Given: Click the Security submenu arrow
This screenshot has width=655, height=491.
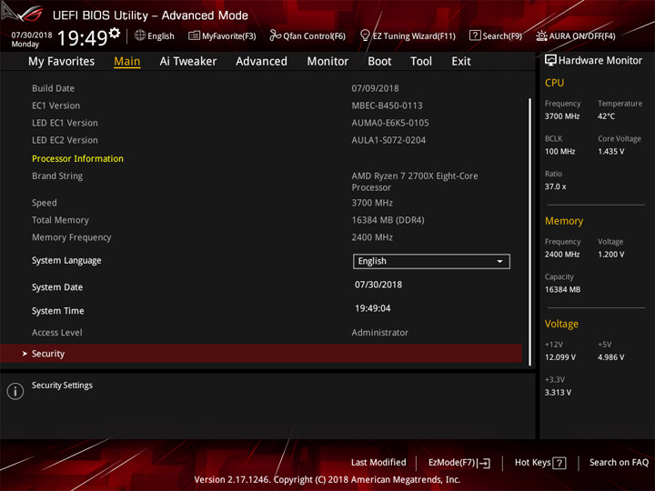Looking at the screenshot, I should tap(25, 354).
